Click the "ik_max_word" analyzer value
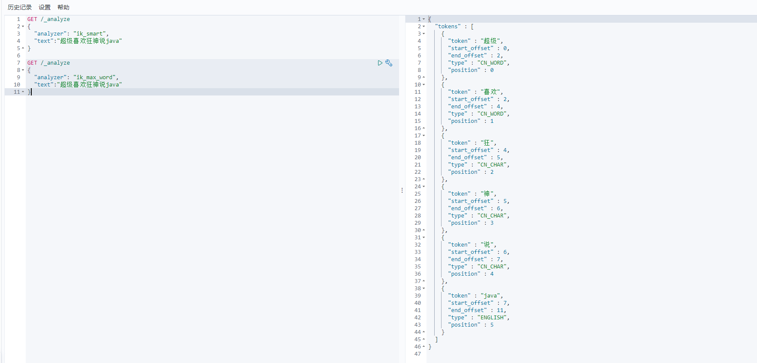Viewport: 757px width, 363px height. click(x=95, y=77)
